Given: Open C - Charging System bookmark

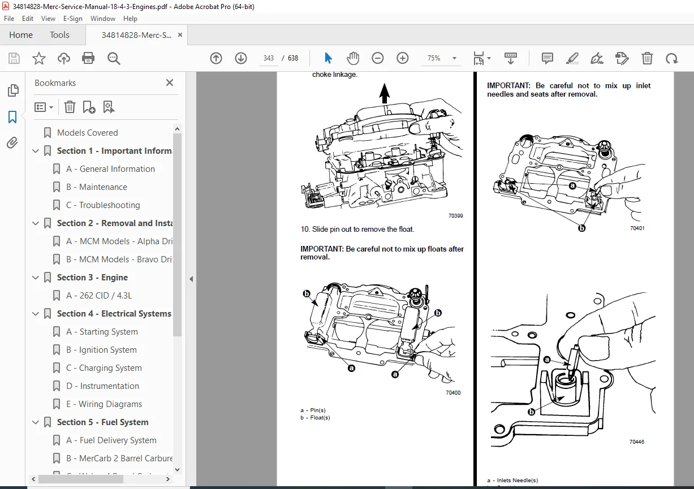Looking at the screenshot, I should pyautogui.click(x=104, y=368).
